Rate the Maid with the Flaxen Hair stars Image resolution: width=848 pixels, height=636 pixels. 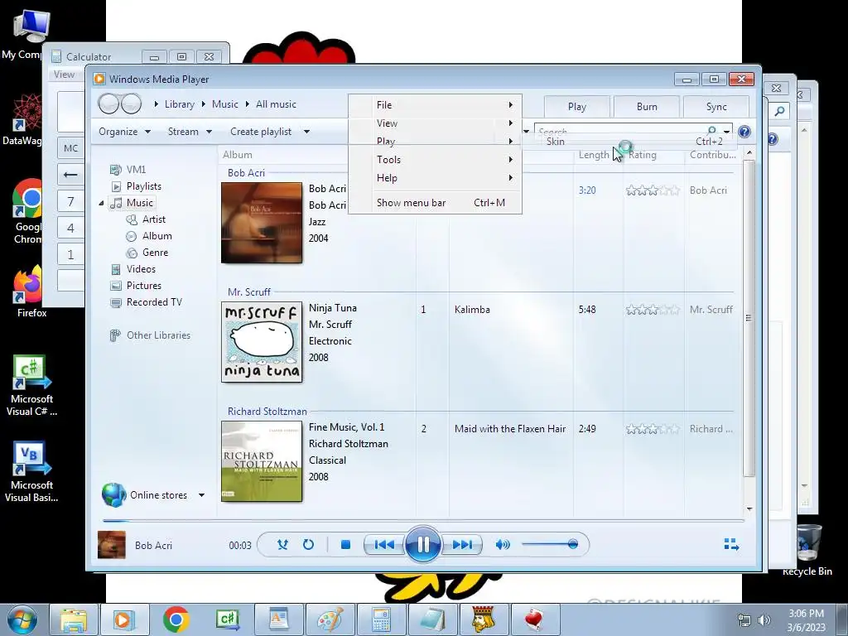[653, 429]
